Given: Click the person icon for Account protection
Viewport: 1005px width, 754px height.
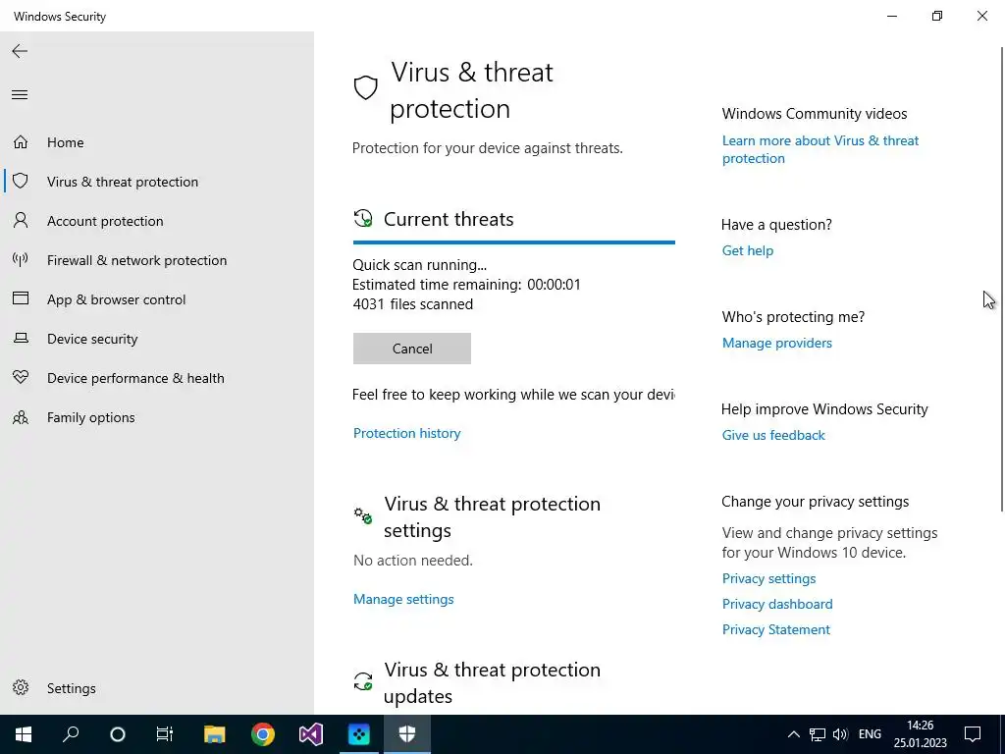Looking at the screenshot, I should pos(21,221).
